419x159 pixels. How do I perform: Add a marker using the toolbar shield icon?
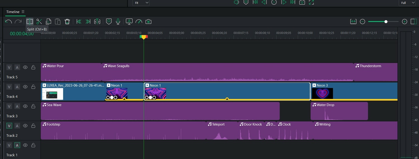tap(109, 22)
